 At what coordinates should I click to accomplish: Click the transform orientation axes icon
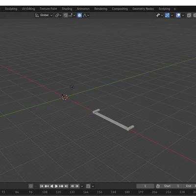tap(37, 15)
